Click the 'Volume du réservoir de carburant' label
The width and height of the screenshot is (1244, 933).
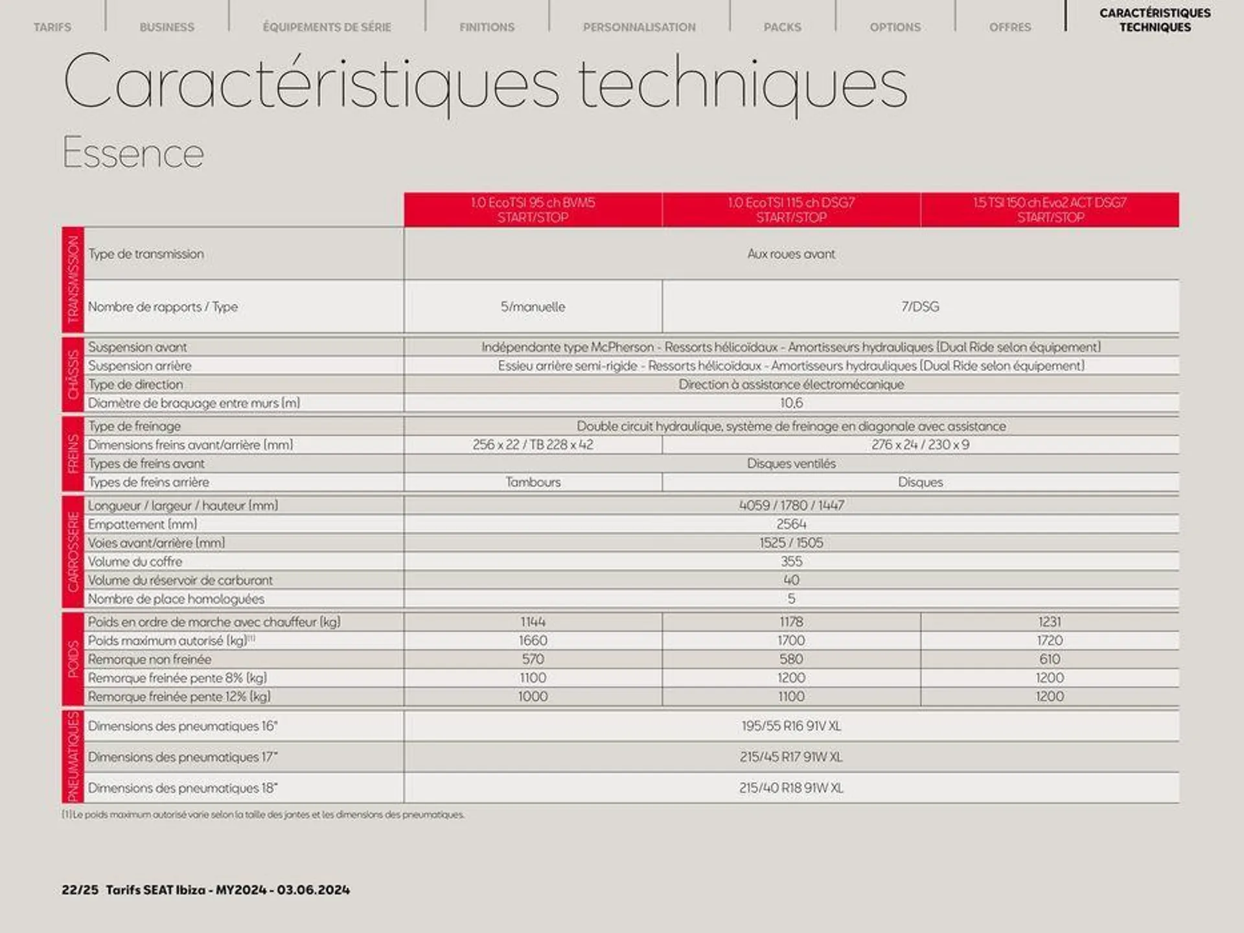click(180, 580)
